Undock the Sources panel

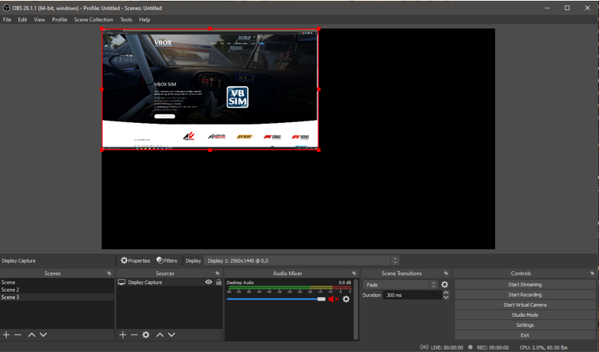coord(217,273)
